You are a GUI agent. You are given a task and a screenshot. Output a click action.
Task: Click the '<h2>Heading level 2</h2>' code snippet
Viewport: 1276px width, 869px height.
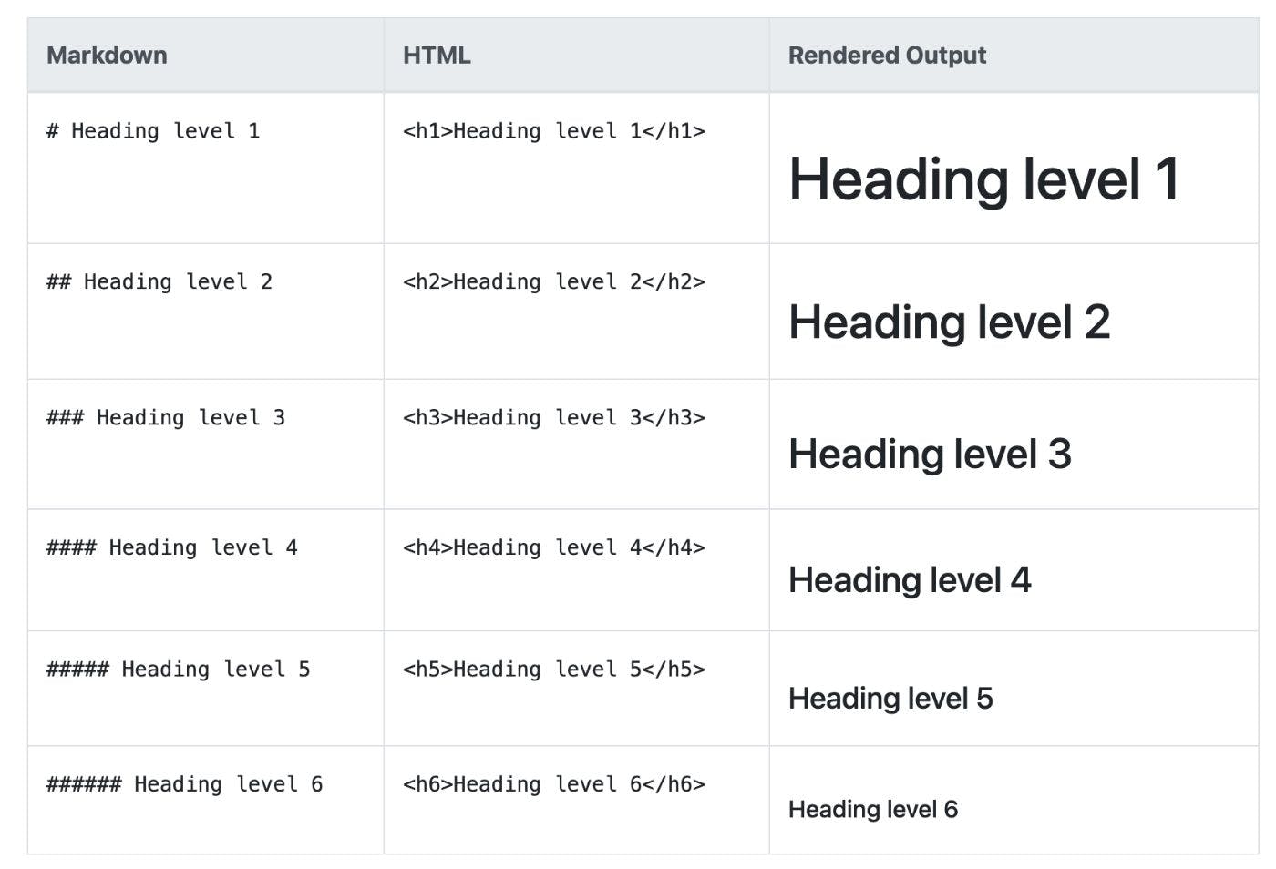point(554,281)
